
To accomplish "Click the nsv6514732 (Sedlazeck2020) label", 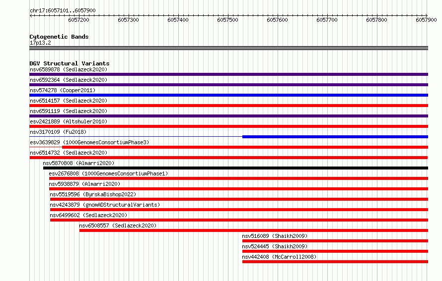I will tap(69, 153).
